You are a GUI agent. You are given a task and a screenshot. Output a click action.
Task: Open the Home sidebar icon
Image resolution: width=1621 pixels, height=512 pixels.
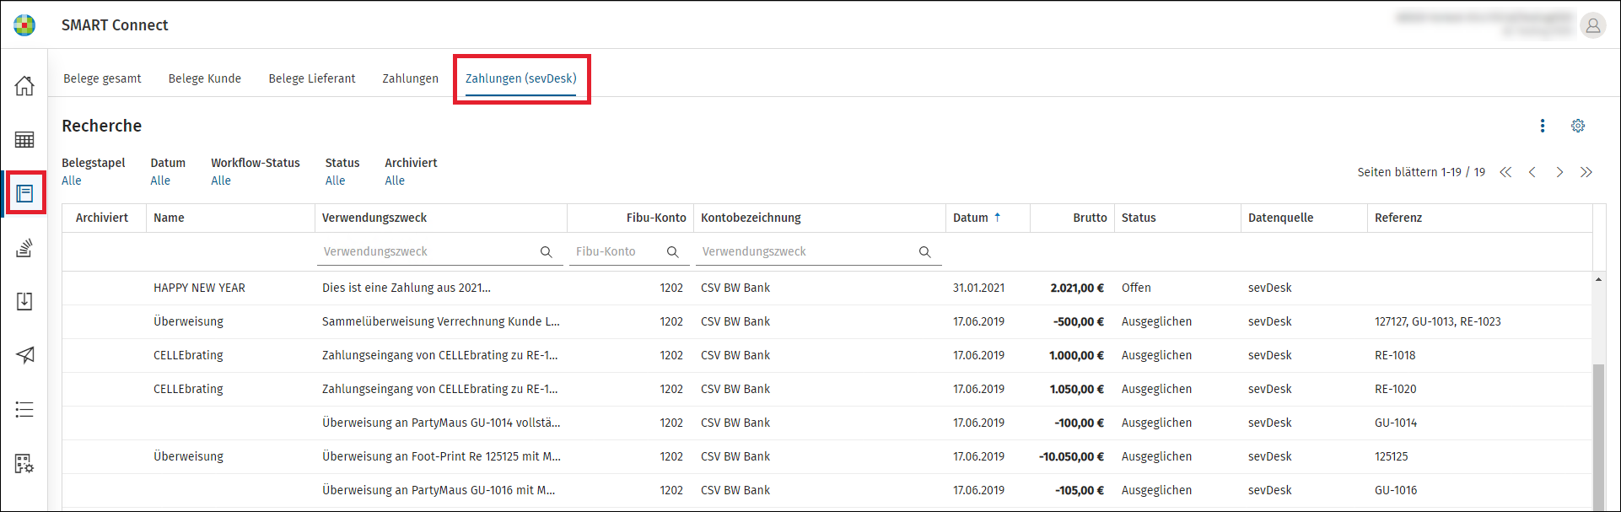pyautogui.click(x=24, y=85)
